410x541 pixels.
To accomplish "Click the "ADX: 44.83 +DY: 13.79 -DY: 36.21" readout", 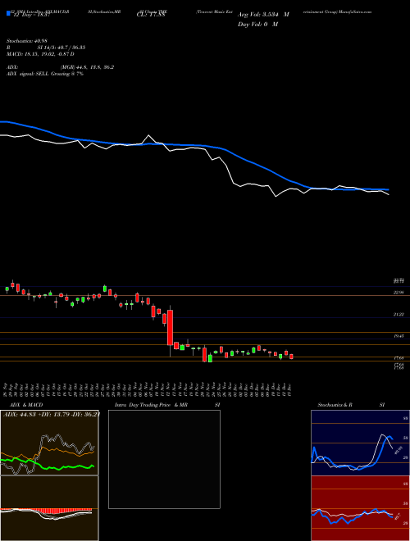I will coord(51,414).
